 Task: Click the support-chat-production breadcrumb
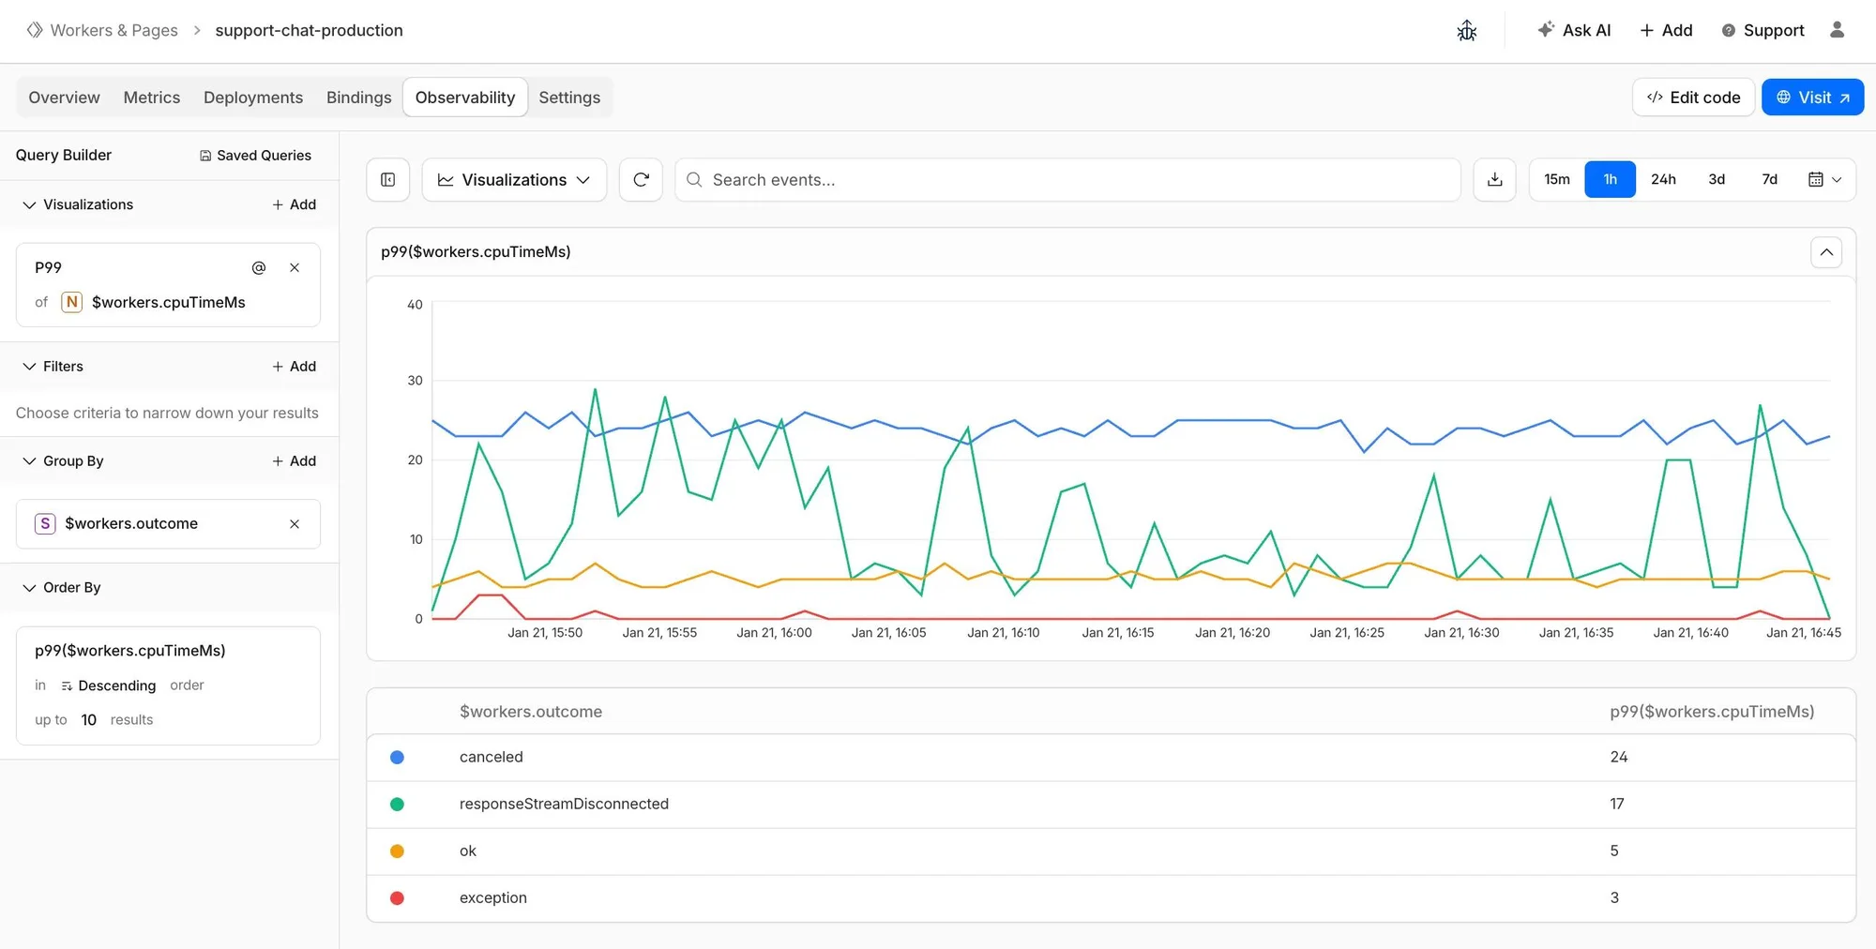(x=310, y=30)
